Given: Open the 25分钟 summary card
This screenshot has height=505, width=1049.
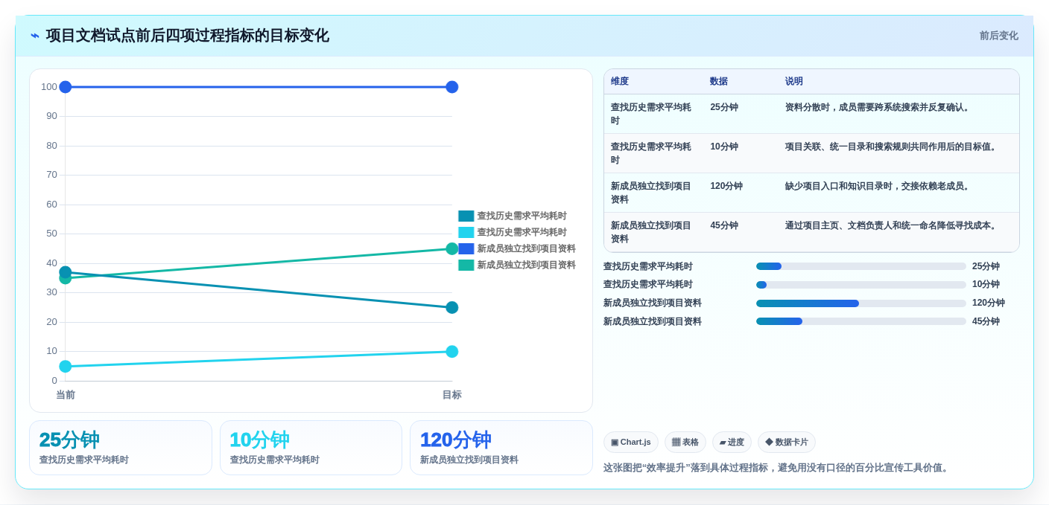Looking at the screenshot, I should pos(121,448).
